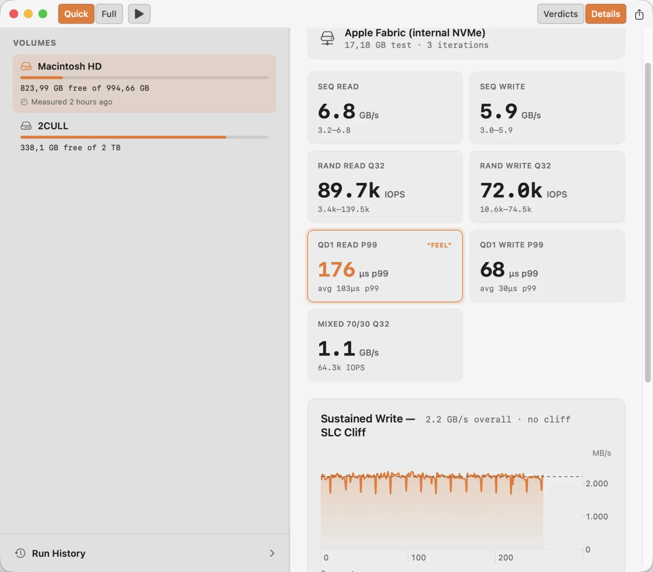This screenshot has height=572, width=653.
Task: Click the VOLUMES section header
Action: point(35,43)
